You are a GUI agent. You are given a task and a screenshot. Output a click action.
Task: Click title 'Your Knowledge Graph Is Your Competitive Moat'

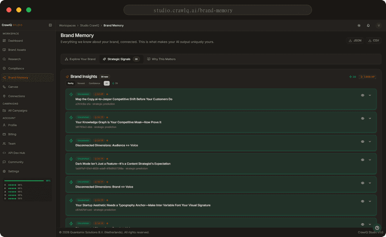[118, 122]
